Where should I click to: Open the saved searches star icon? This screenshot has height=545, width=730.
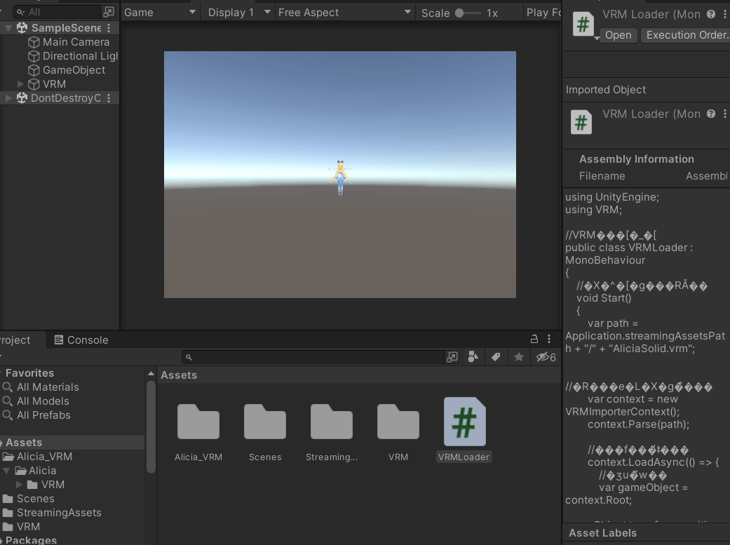coord(518,357)
